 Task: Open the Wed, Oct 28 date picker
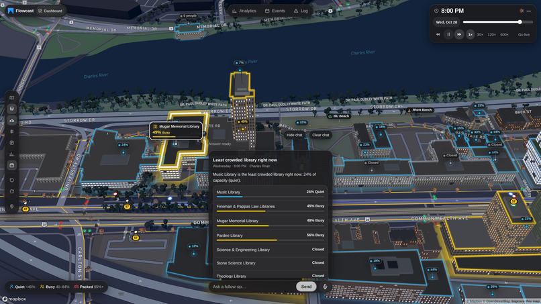(x=446, y=22)
